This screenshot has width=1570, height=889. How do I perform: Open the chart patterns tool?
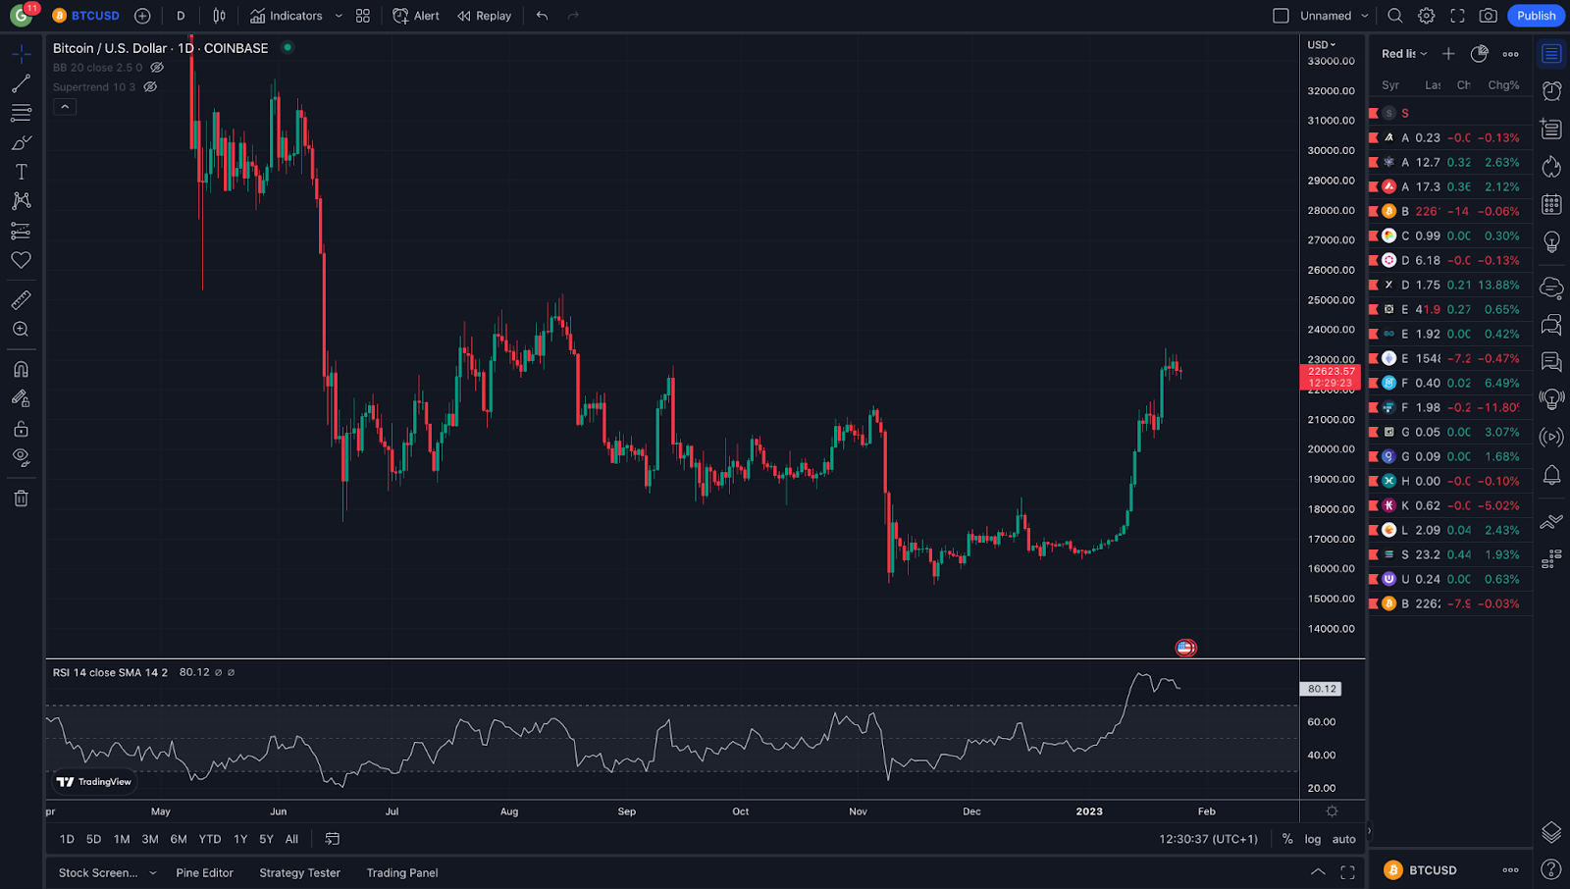[x=21, y=201]
